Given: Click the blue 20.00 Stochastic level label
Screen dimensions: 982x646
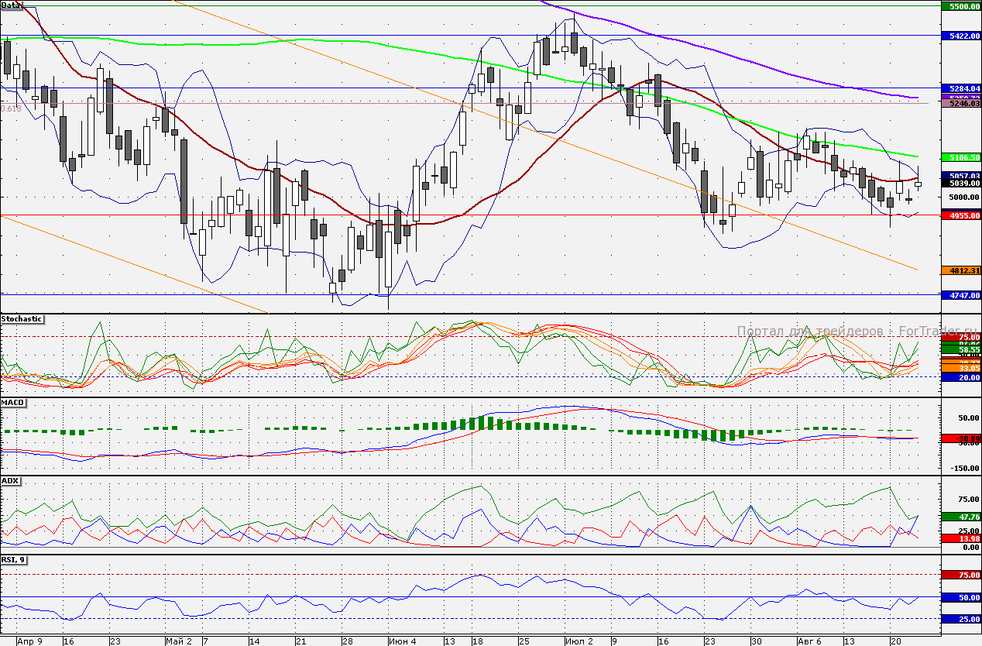Looking at the screenshot, I should [x=960, y=377].
